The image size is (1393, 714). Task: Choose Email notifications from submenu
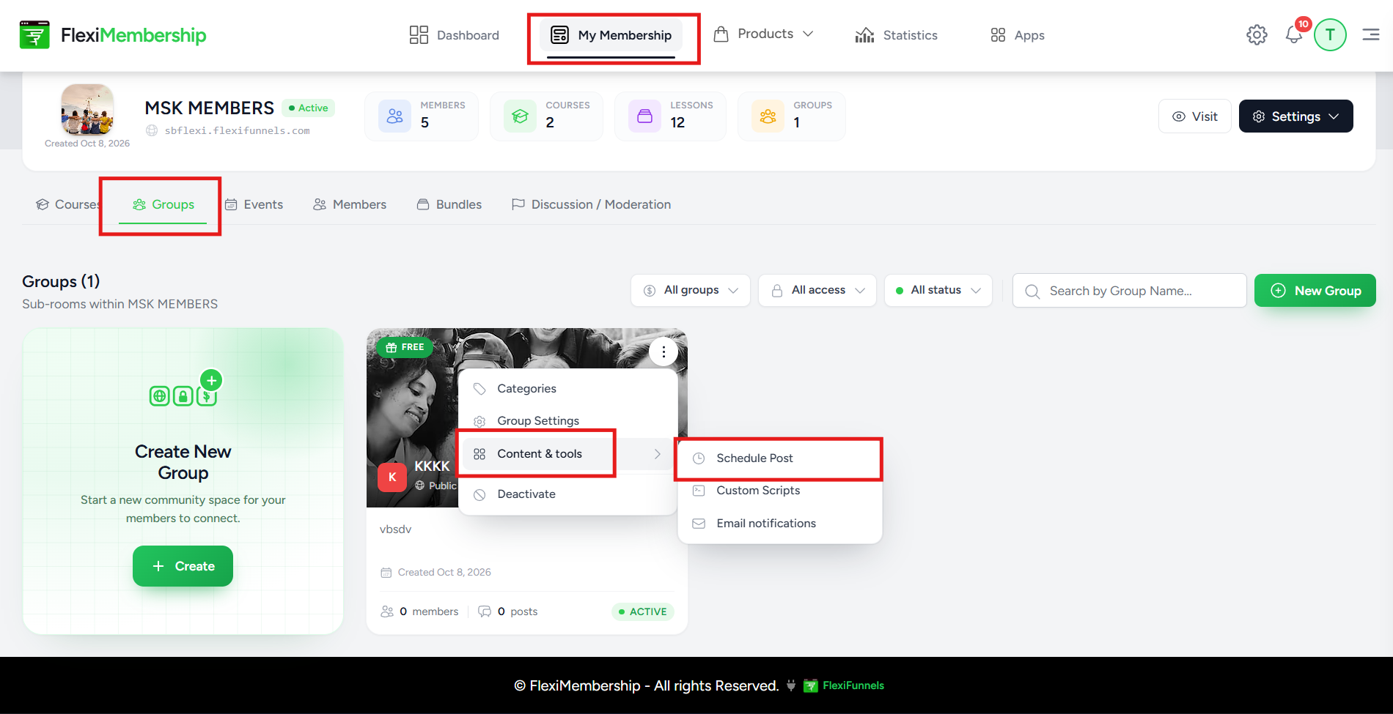point(779,524)
